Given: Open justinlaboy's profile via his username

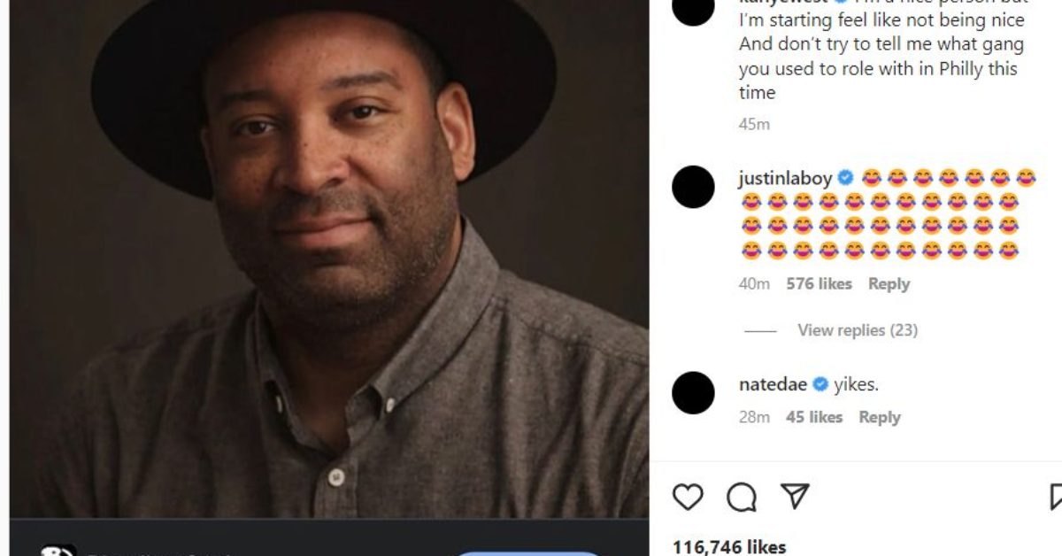Looking at the screenshot, I should 783,178.
